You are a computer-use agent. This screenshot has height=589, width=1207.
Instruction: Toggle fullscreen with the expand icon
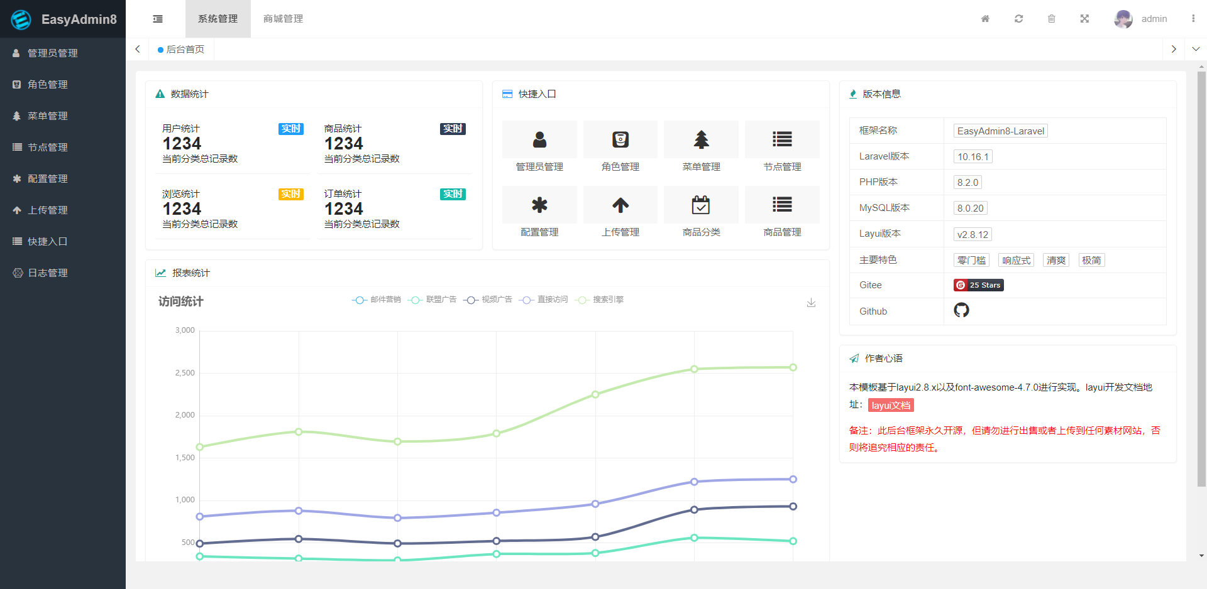[x=1084, y=19]
